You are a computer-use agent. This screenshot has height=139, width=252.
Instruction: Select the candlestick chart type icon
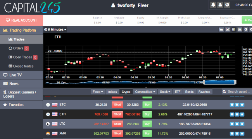[x=234, y=29]
